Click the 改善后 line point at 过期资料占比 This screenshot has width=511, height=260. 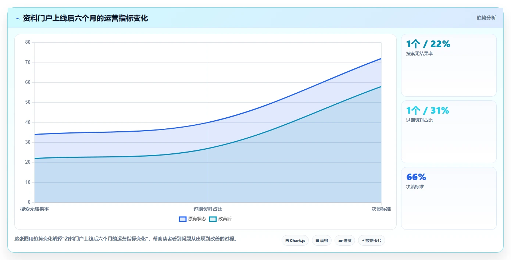coord(208,148)
